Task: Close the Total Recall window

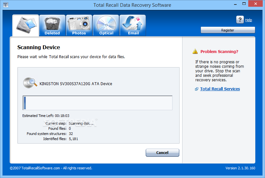Action: (x=256, y=4)
